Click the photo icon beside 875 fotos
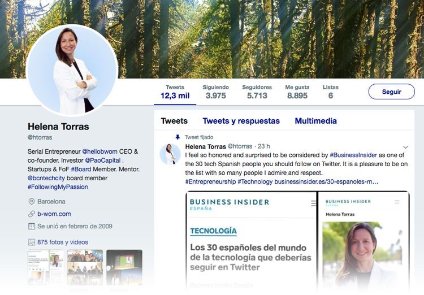The width and height of the screenshot is (424, 295). (x=32, y=242)
